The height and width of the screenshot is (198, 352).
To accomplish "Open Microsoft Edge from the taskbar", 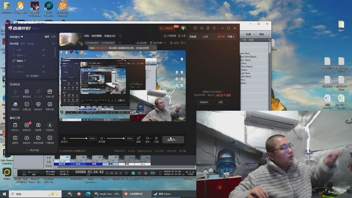I will (88, 194).
